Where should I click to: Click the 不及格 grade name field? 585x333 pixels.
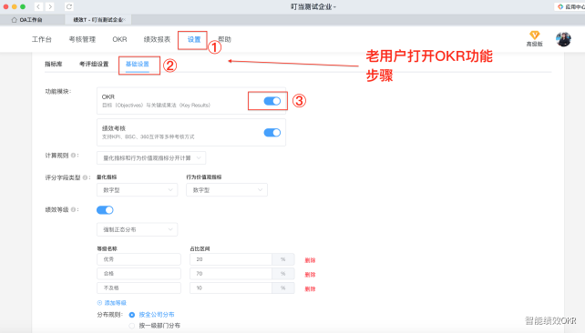(x=139, y=288)
